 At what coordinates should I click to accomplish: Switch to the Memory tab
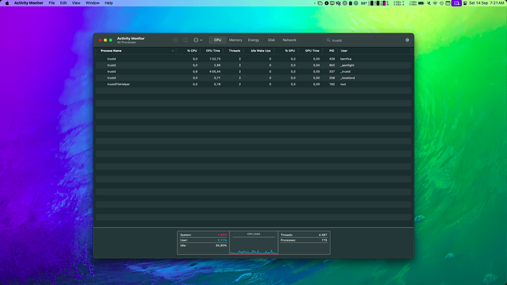click(x=235, y=40)
